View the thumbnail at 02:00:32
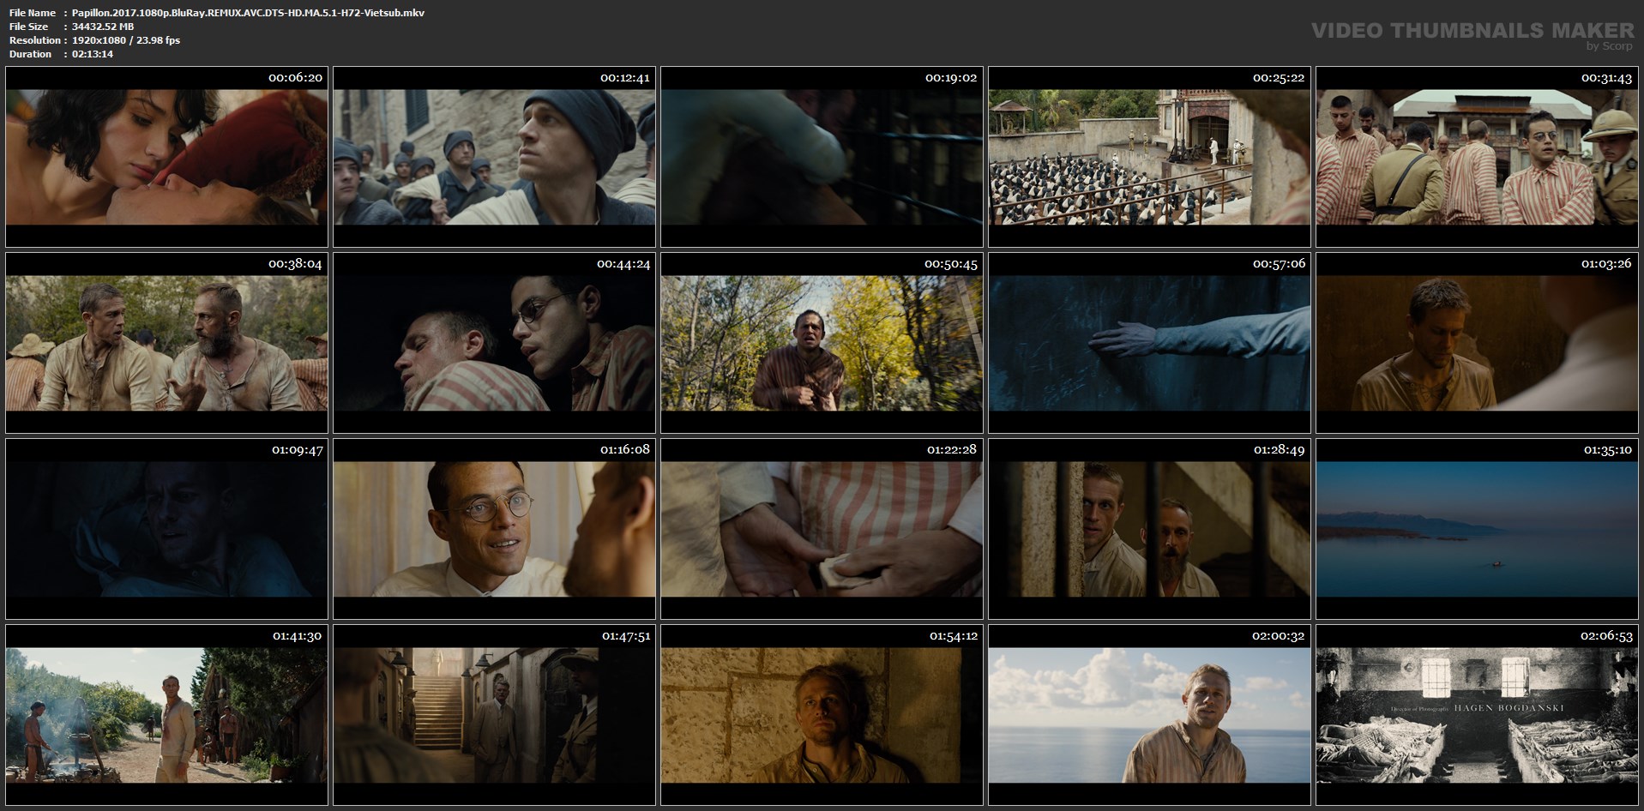This screenshot has width=1644, height=811. point(1149,715)
